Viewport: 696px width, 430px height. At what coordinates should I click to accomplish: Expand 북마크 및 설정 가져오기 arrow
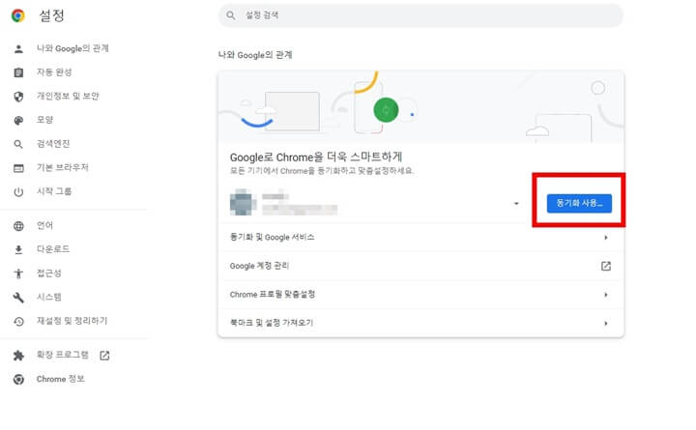606,323
